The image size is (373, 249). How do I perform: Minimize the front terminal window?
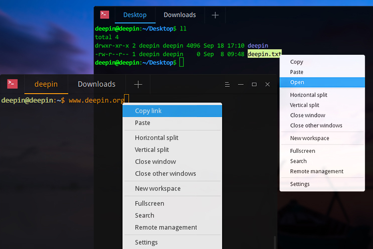[241, 85]
